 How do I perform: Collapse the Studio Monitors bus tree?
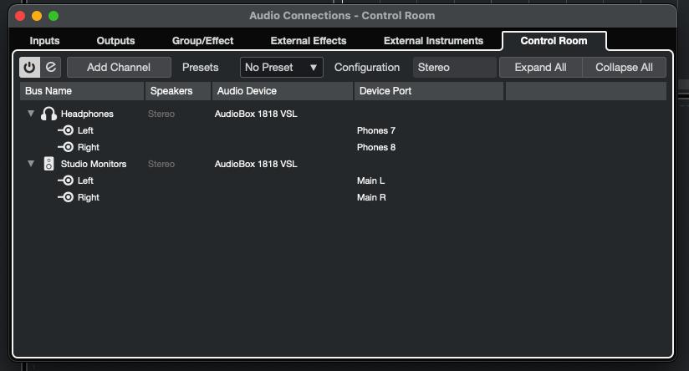31,164
